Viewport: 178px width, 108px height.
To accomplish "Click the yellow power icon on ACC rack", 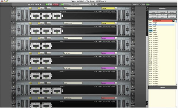I will tap(30, 83).
